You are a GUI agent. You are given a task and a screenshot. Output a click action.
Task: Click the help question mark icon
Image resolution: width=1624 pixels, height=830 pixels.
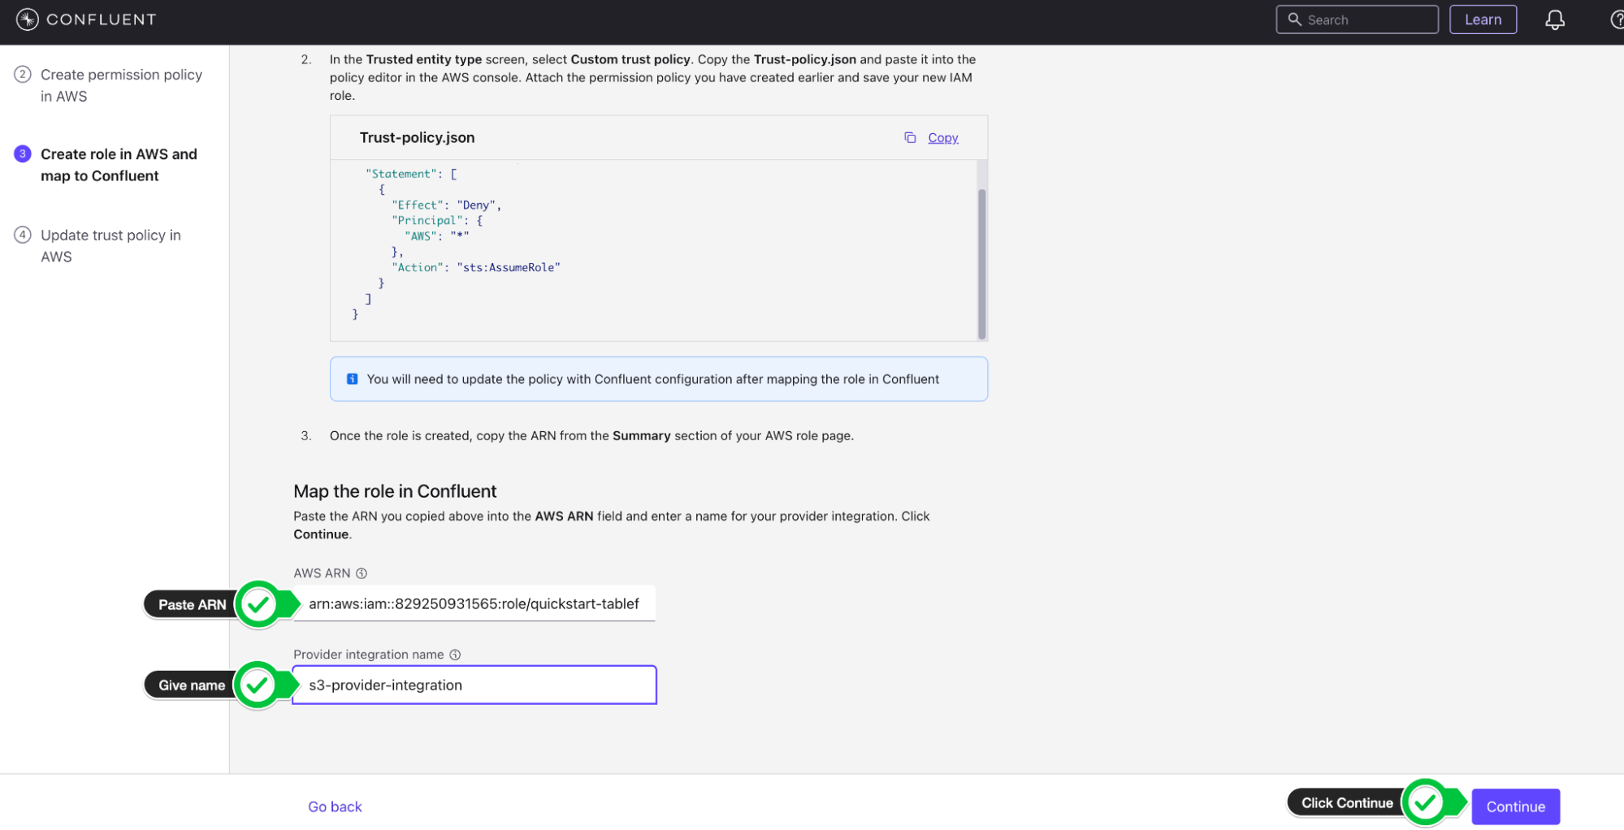point(1616,20)
